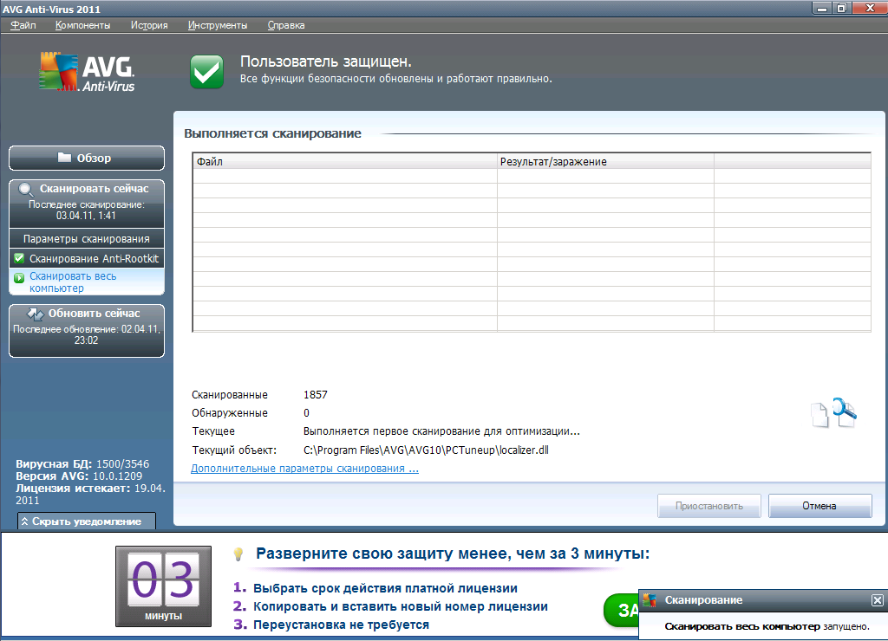Select Сканировать весь компьютер item

(x=87, y=282)
